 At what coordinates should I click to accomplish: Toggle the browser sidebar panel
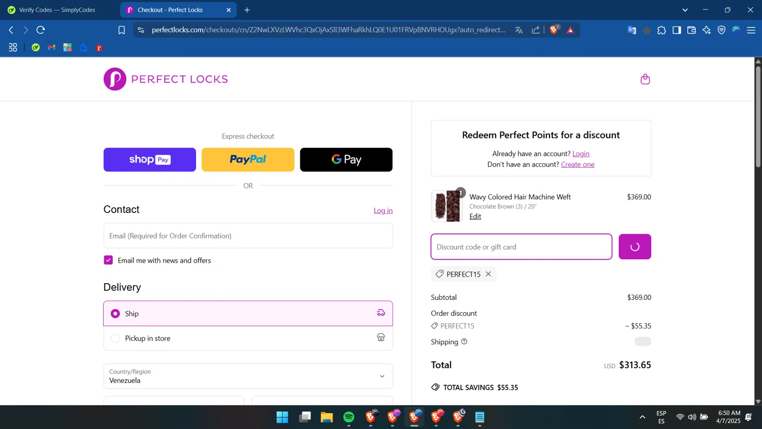(x=677, y=30)
